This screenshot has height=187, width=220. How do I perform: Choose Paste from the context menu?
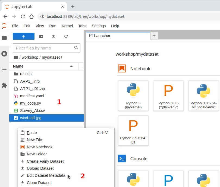66,133
